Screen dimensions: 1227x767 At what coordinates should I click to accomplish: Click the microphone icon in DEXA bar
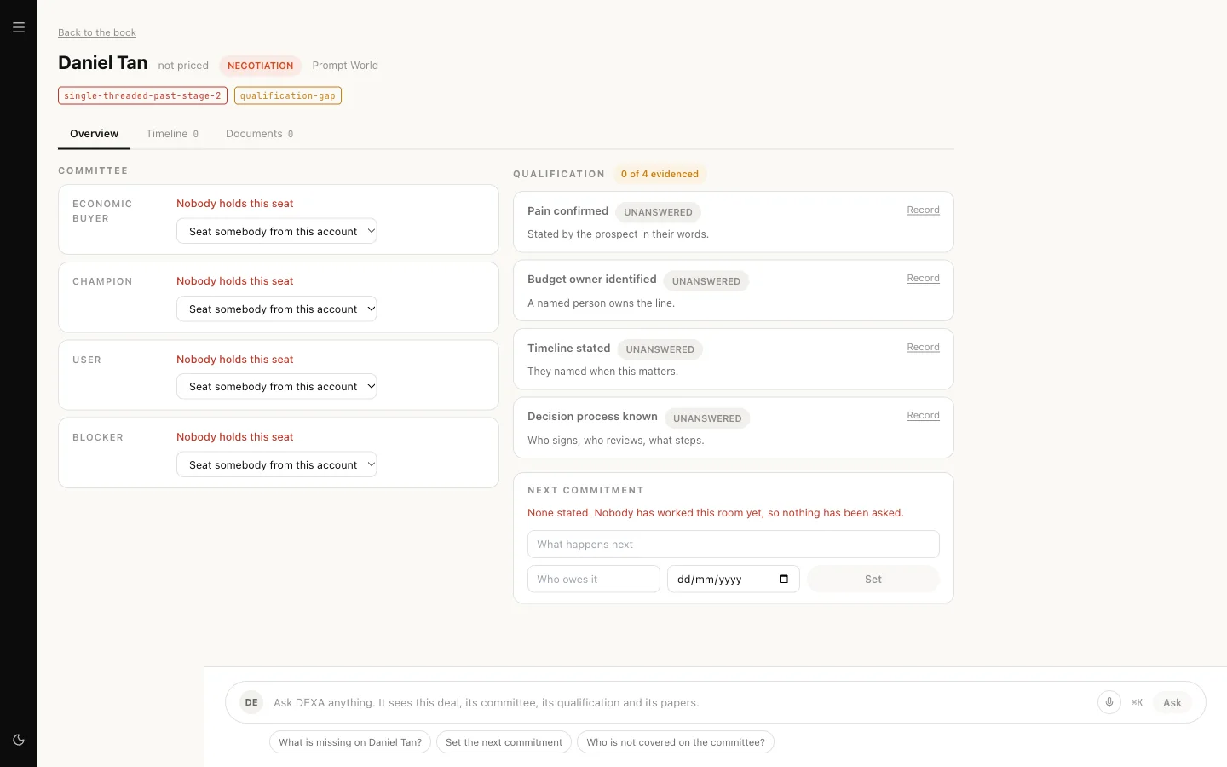(x=1109, y=702)
